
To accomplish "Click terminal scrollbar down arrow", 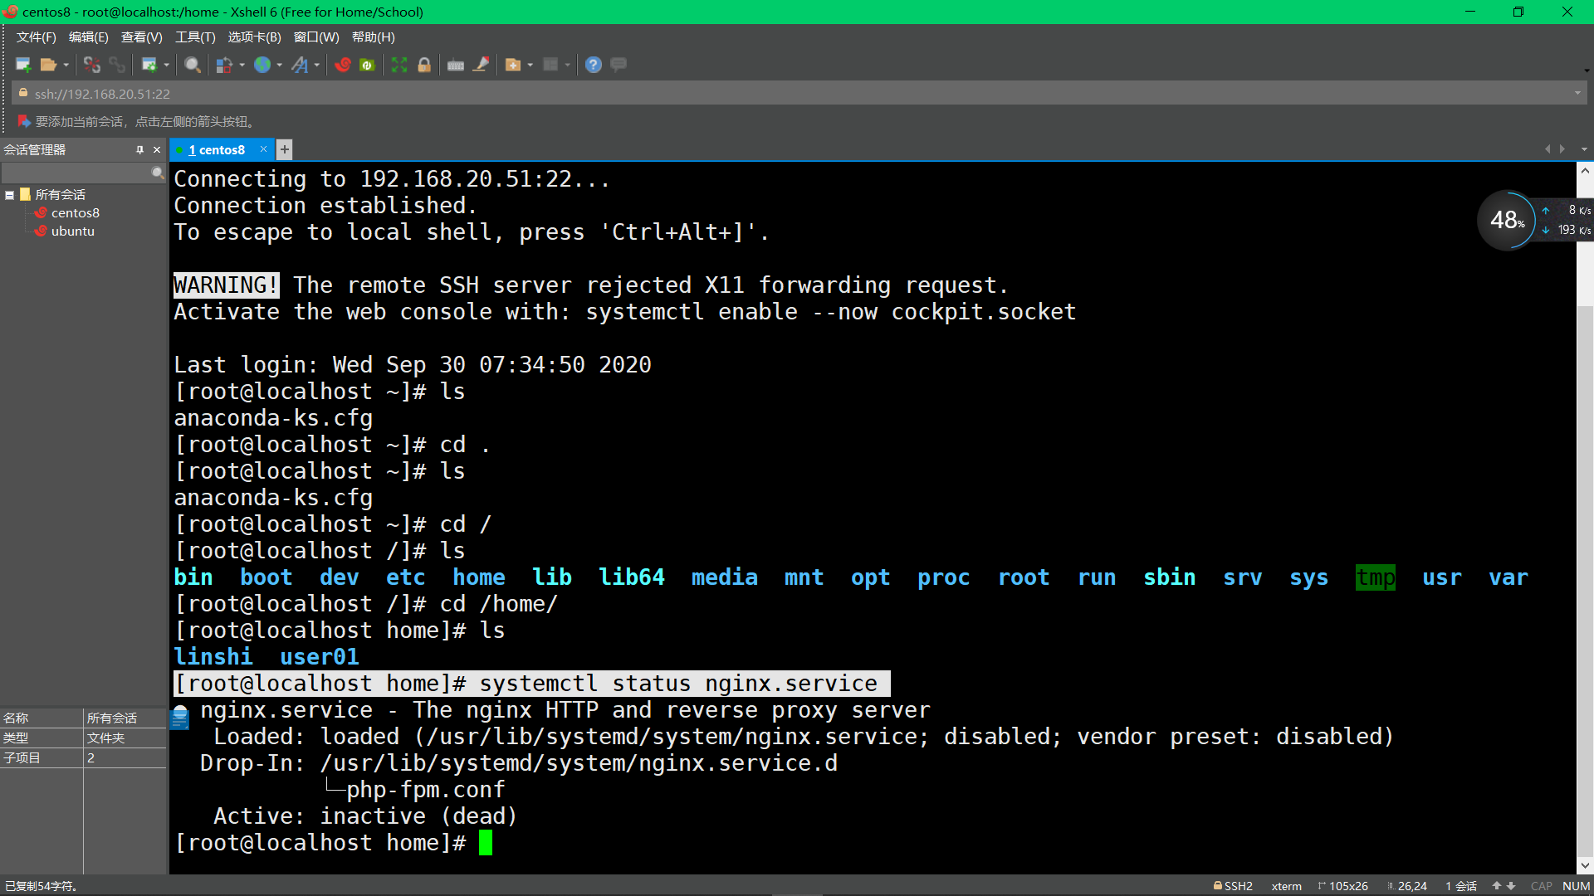I will click(x=1585, y=865).
